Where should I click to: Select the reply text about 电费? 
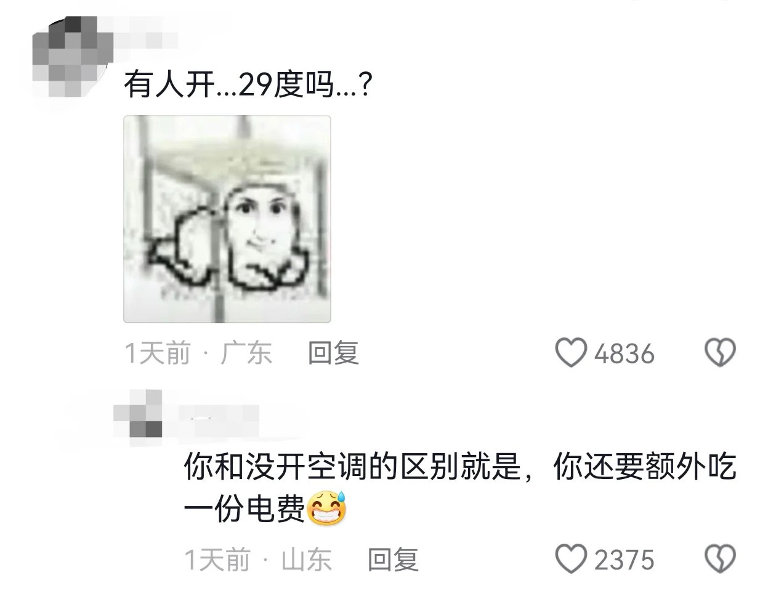pos(460,488)
